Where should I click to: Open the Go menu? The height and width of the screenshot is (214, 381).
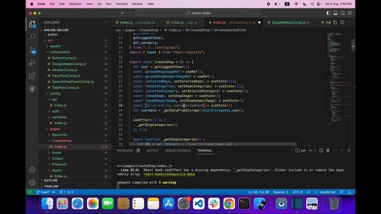99,4
